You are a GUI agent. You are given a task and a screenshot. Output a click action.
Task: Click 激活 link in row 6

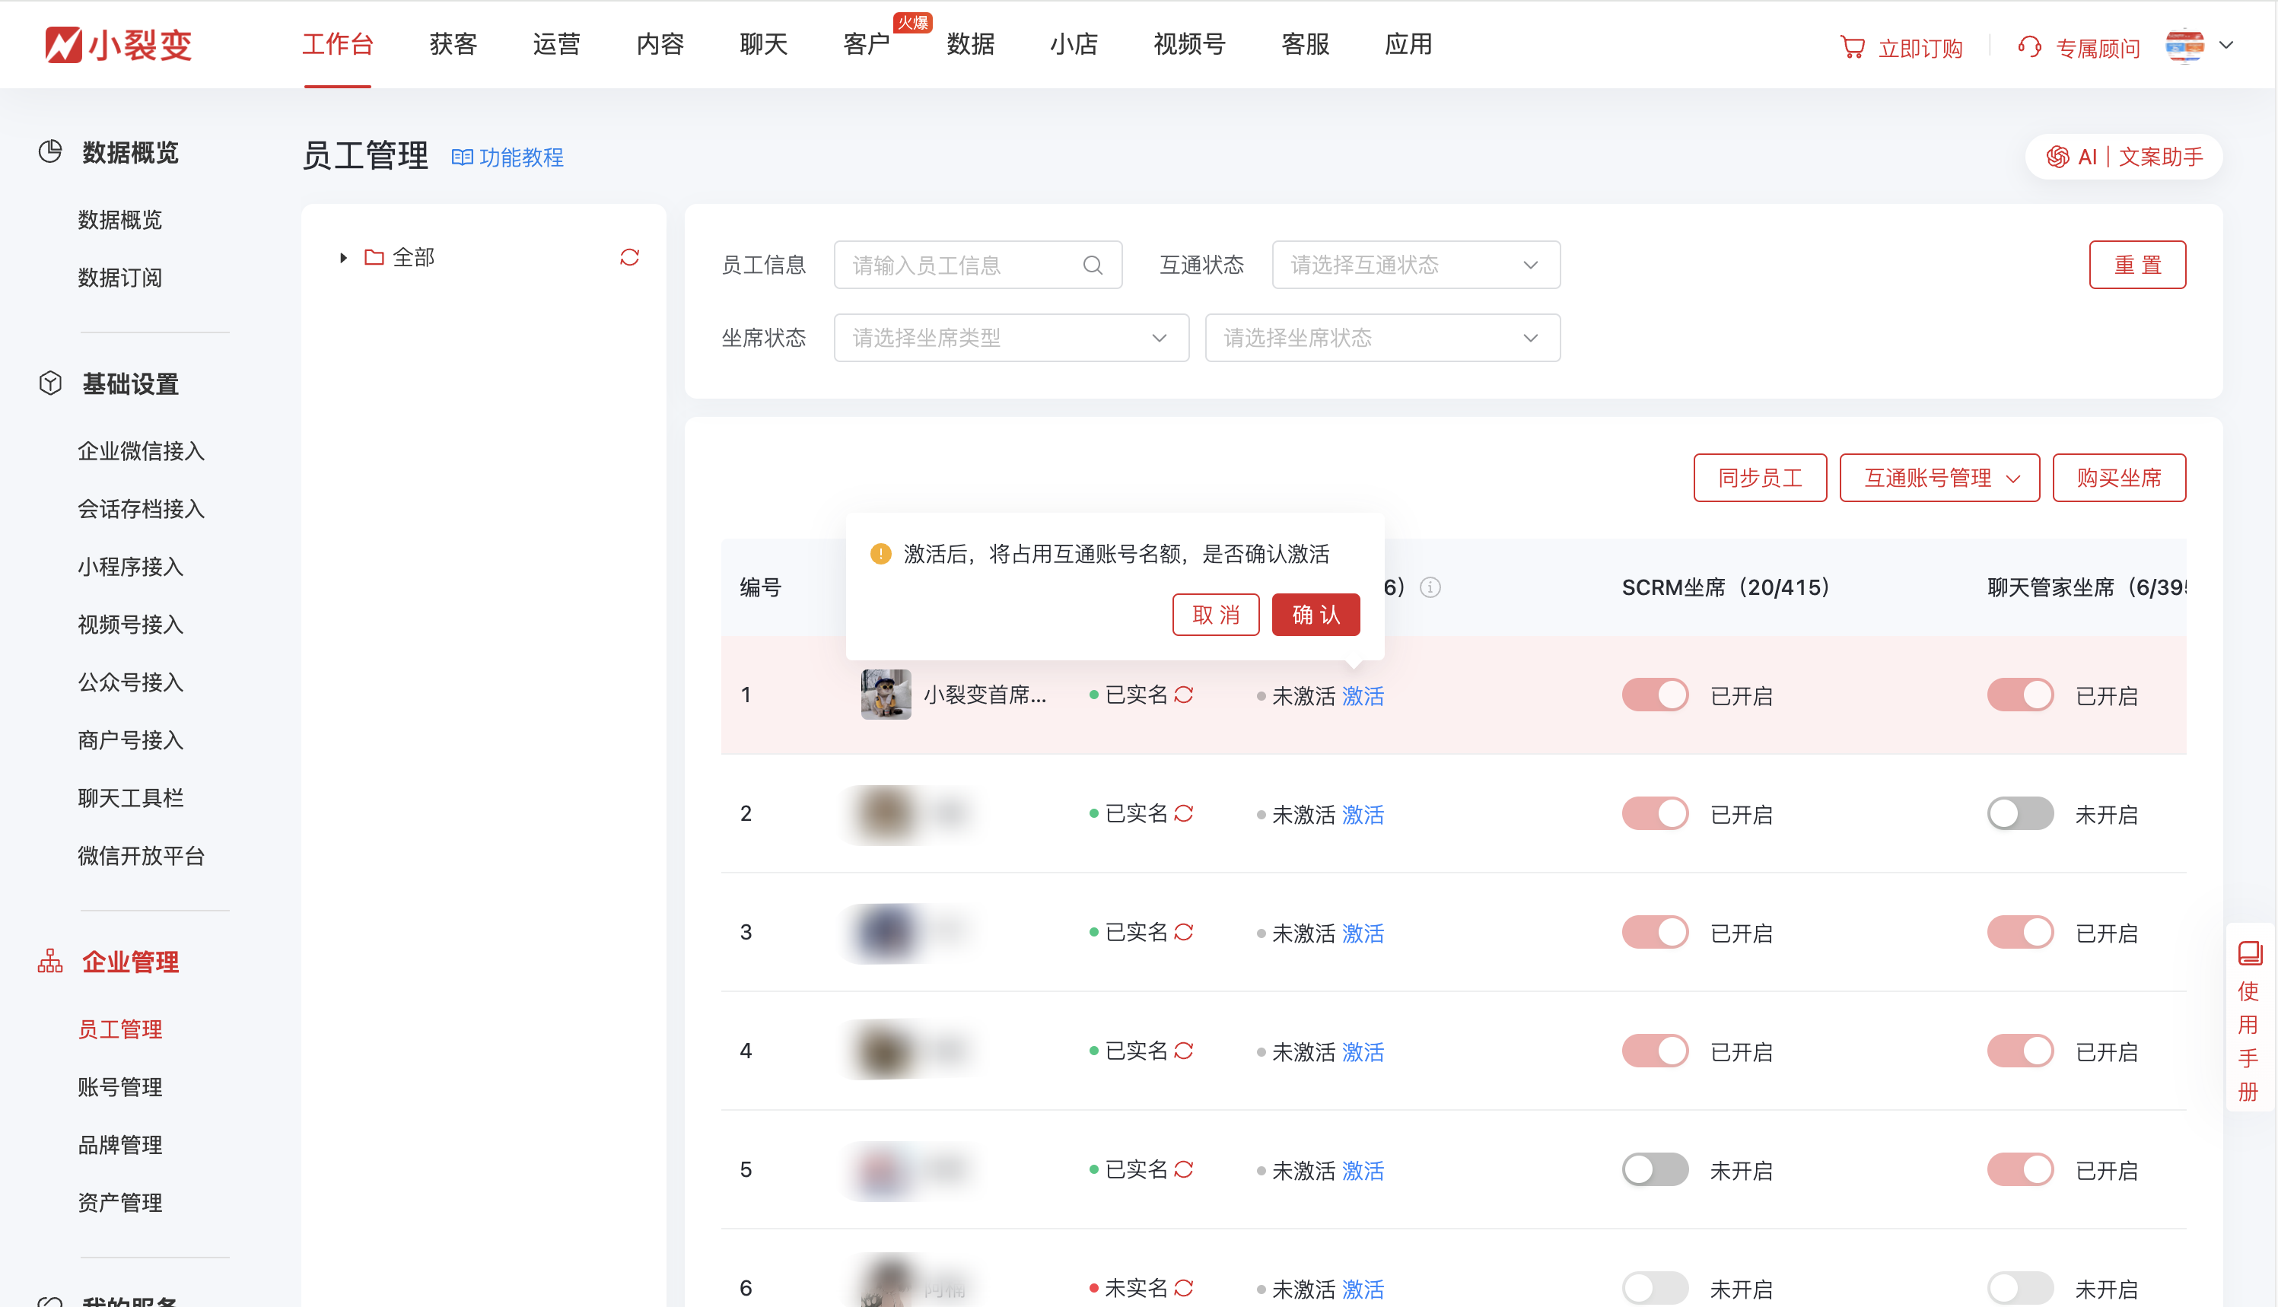1363,1289
